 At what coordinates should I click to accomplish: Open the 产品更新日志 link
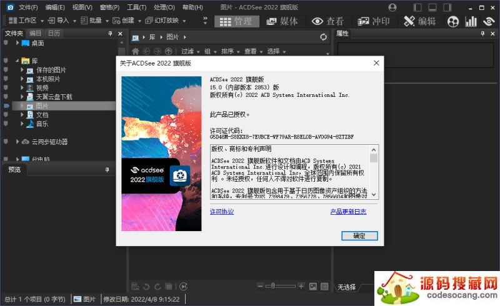[348, 212]
